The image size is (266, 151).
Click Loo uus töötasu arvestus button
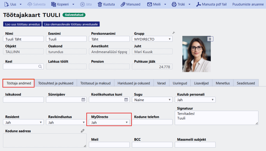(x=22, y=24)
